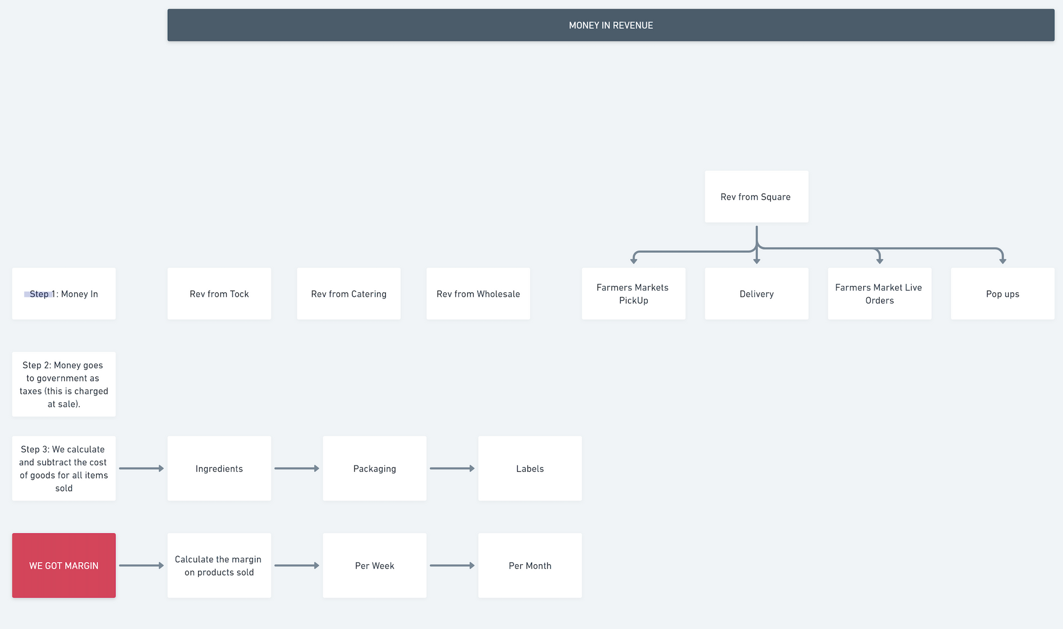1063x629 pixels.
Task: Click the Farmers Markets PickUp node
Action: tap(633, 294)
